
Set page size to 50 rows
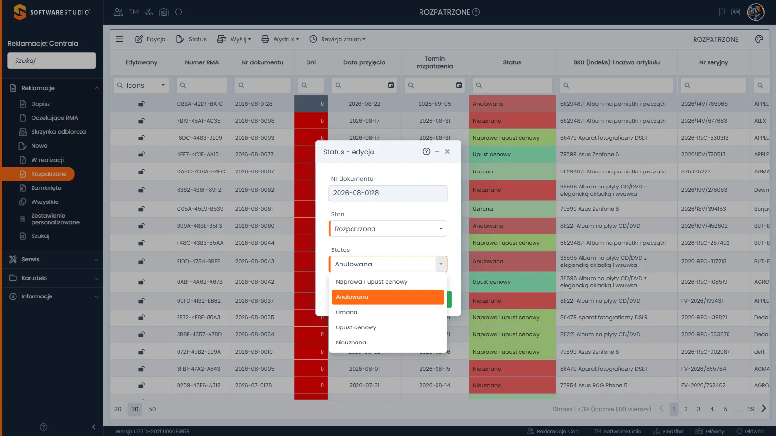coord(152,409)
